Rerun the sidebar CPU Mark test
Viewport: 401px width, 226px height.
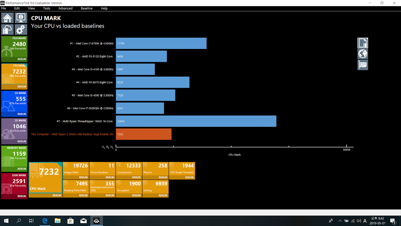coord(22,87)
